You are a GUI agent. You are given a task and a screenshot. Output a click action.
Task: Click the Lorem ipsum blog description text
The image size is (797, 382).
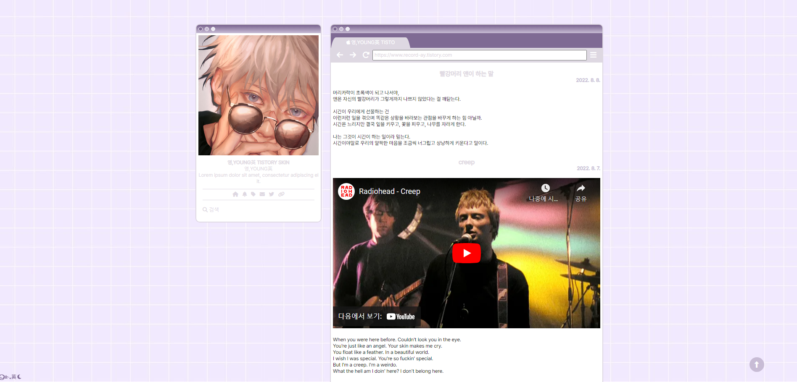click(x=259, y=178)
